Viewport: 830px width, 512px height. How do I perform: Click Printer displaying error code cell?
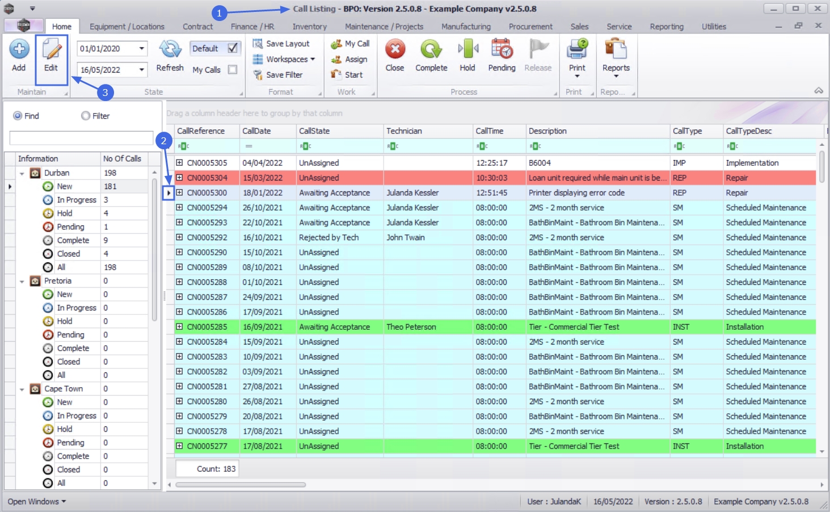(x=598, y=193)
